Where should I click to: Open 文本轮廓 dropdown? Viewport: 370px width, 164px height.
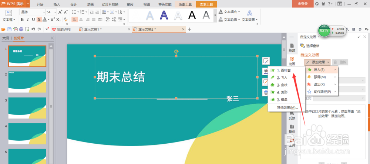pos(229,20)
